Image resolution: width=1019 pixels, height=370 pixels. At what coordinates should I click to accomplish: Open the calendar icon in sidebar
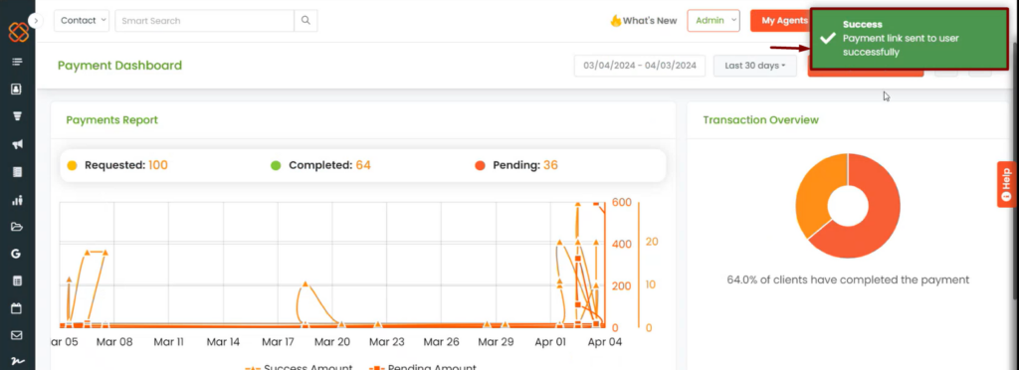click(x=17, y=308)
